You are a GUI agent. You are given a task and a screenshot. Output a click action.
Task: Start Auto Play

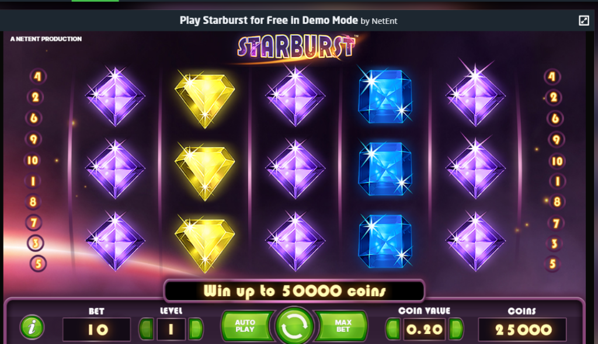coord(246,326)
